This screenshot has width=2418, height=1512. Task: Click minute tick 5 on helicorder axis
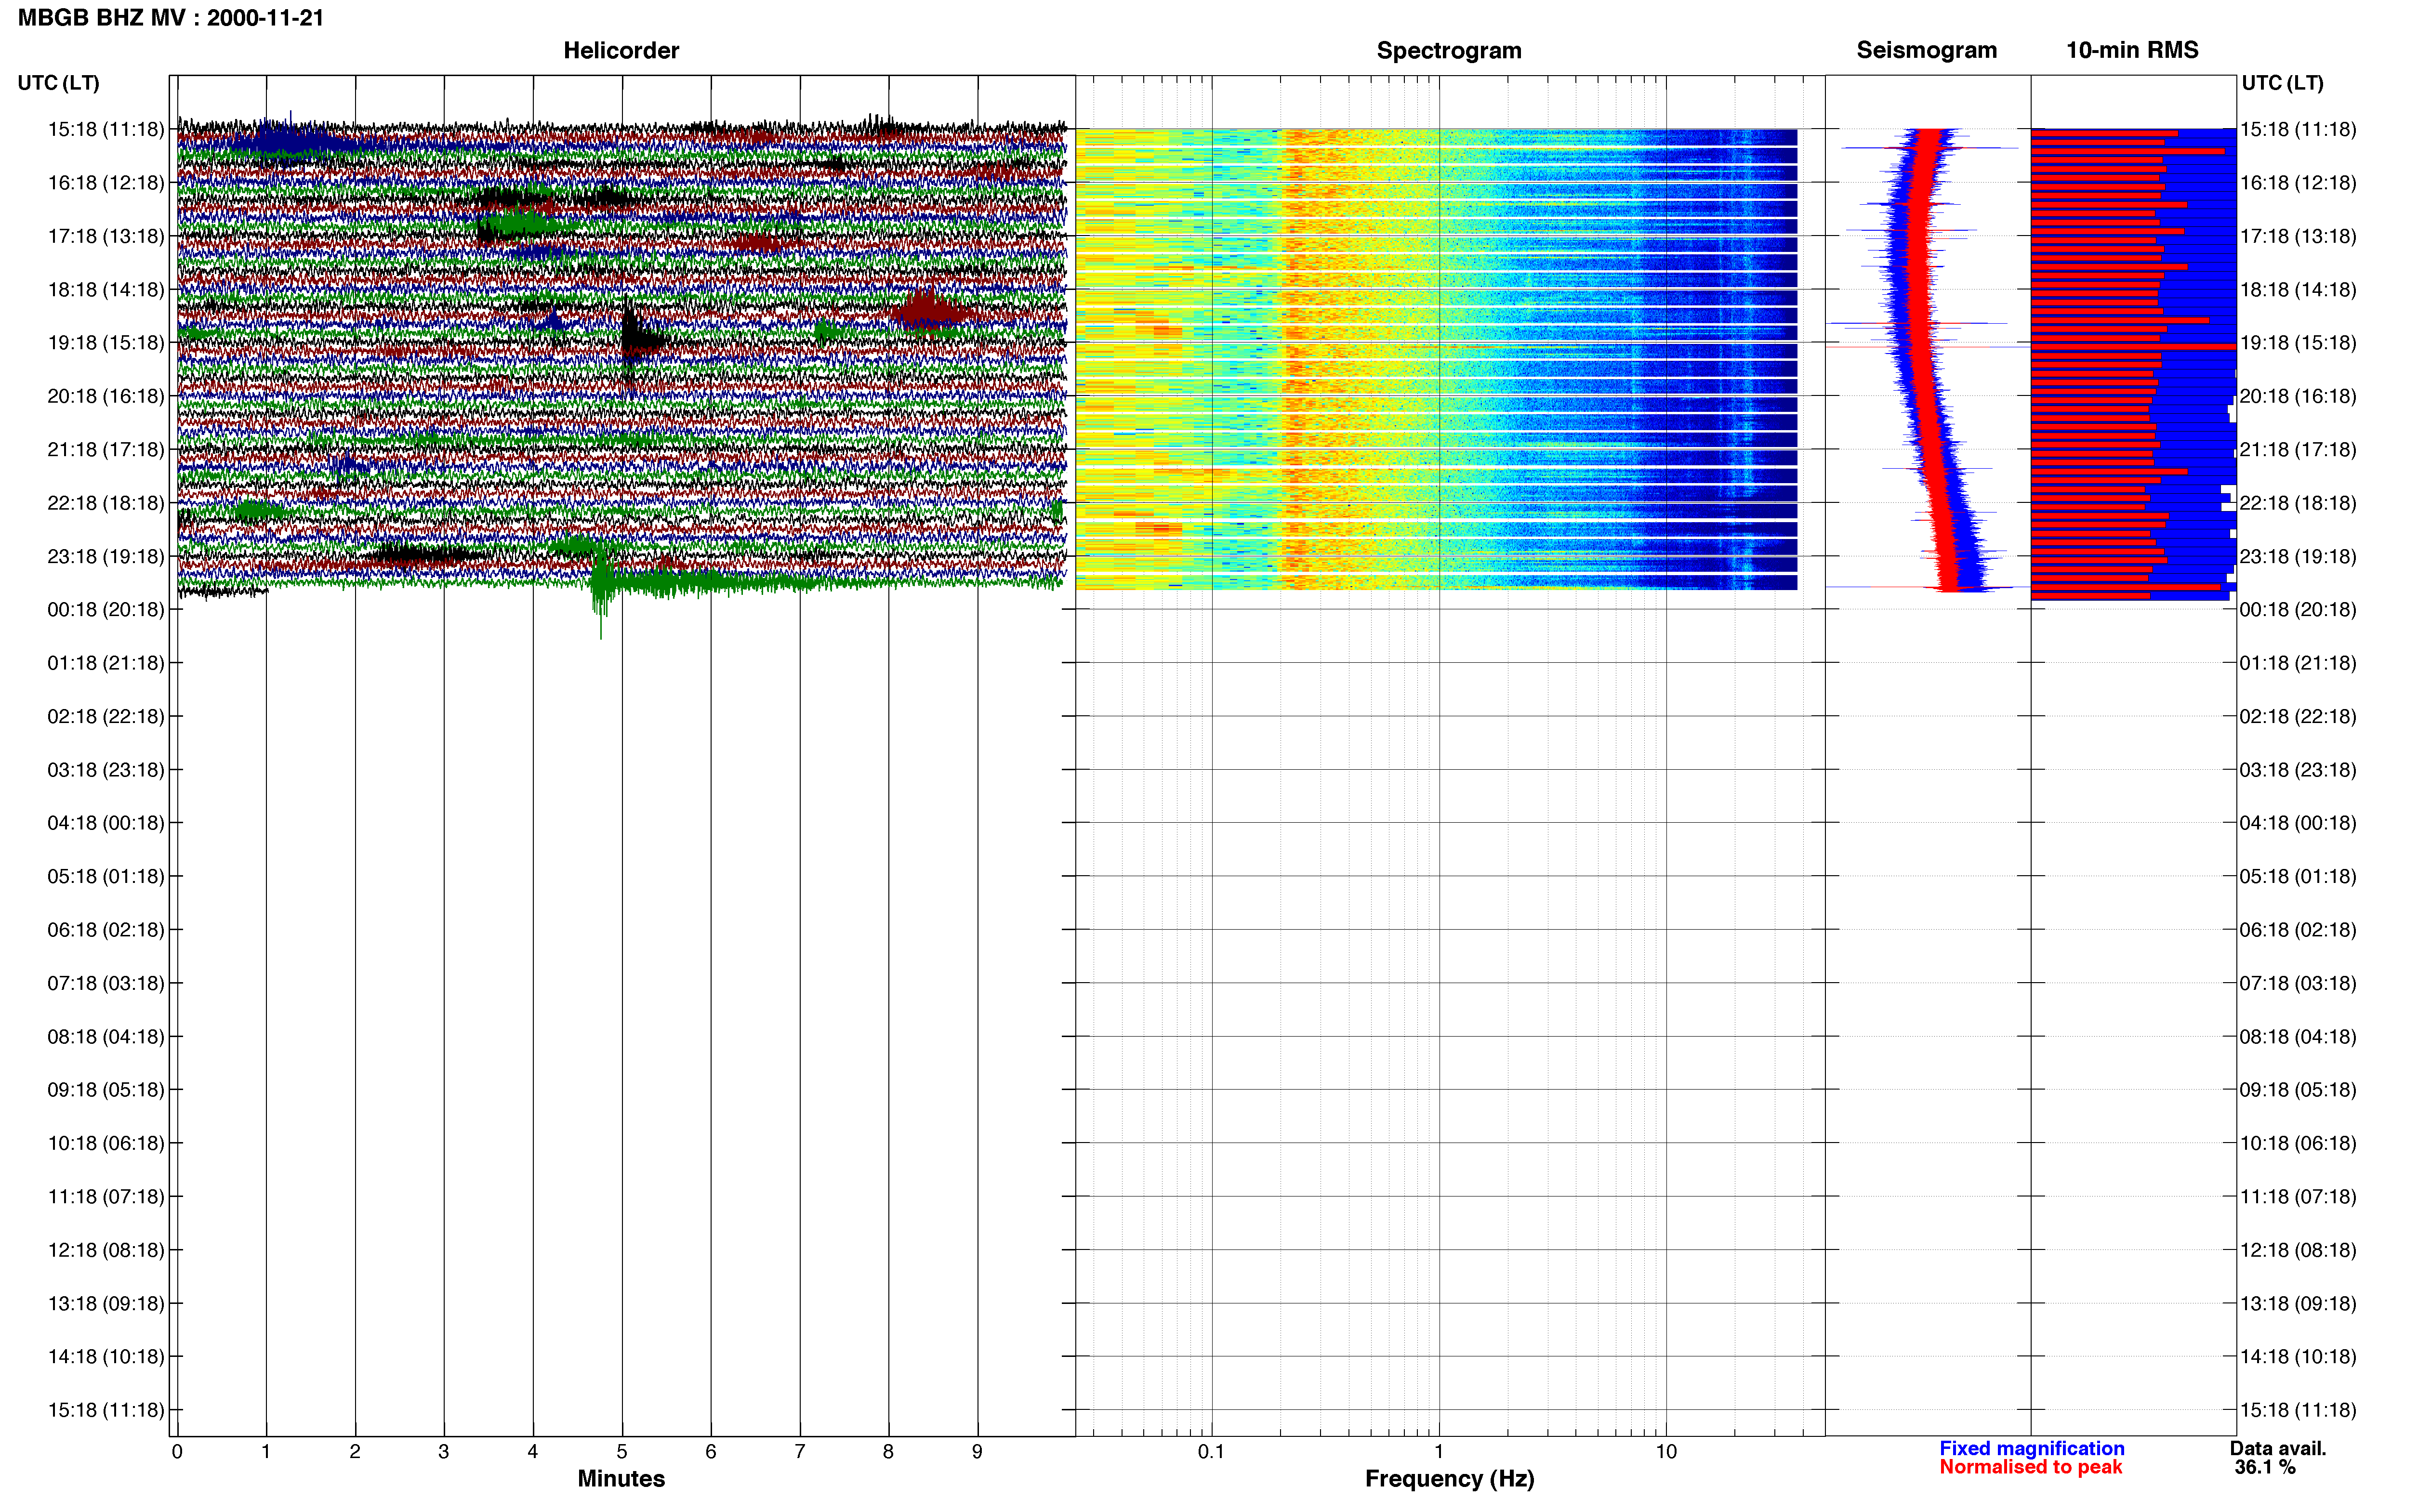622,1451
